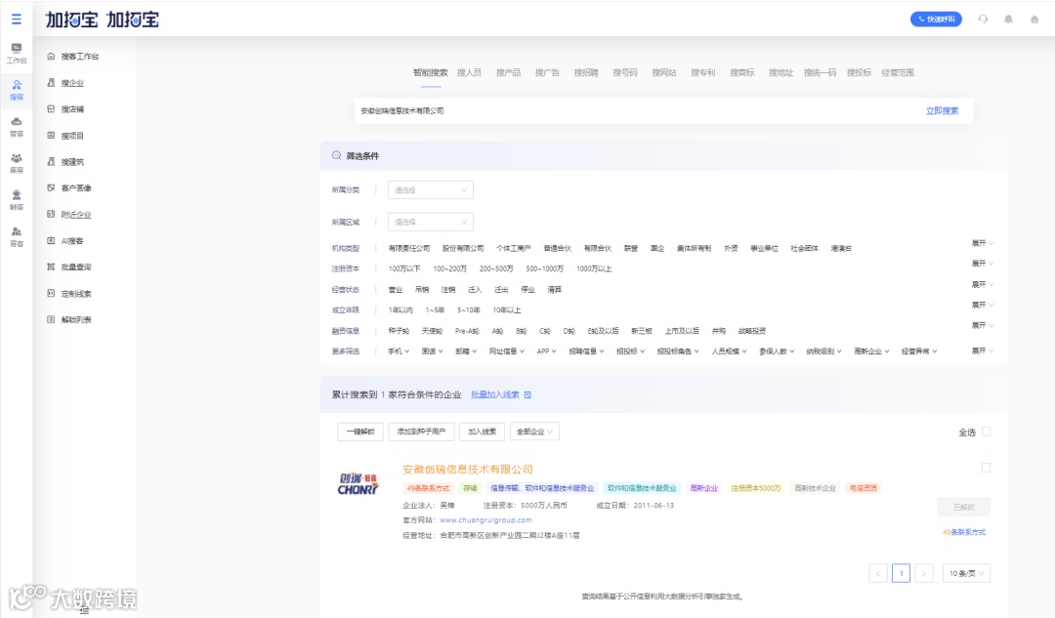Image resolution: width=1055 pixels, height=618 pixels.
Task: Open the 管客 cloud icon
Action: tap(17, 121)
